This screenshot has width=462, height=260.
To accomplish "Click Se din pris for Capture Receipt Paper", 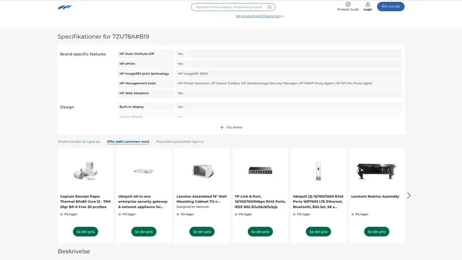I will pos(85,232).
